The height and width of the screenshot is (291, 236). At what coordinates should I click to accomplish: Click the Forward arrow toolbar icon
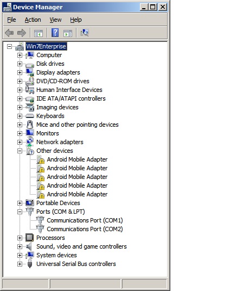coord(22,33)
